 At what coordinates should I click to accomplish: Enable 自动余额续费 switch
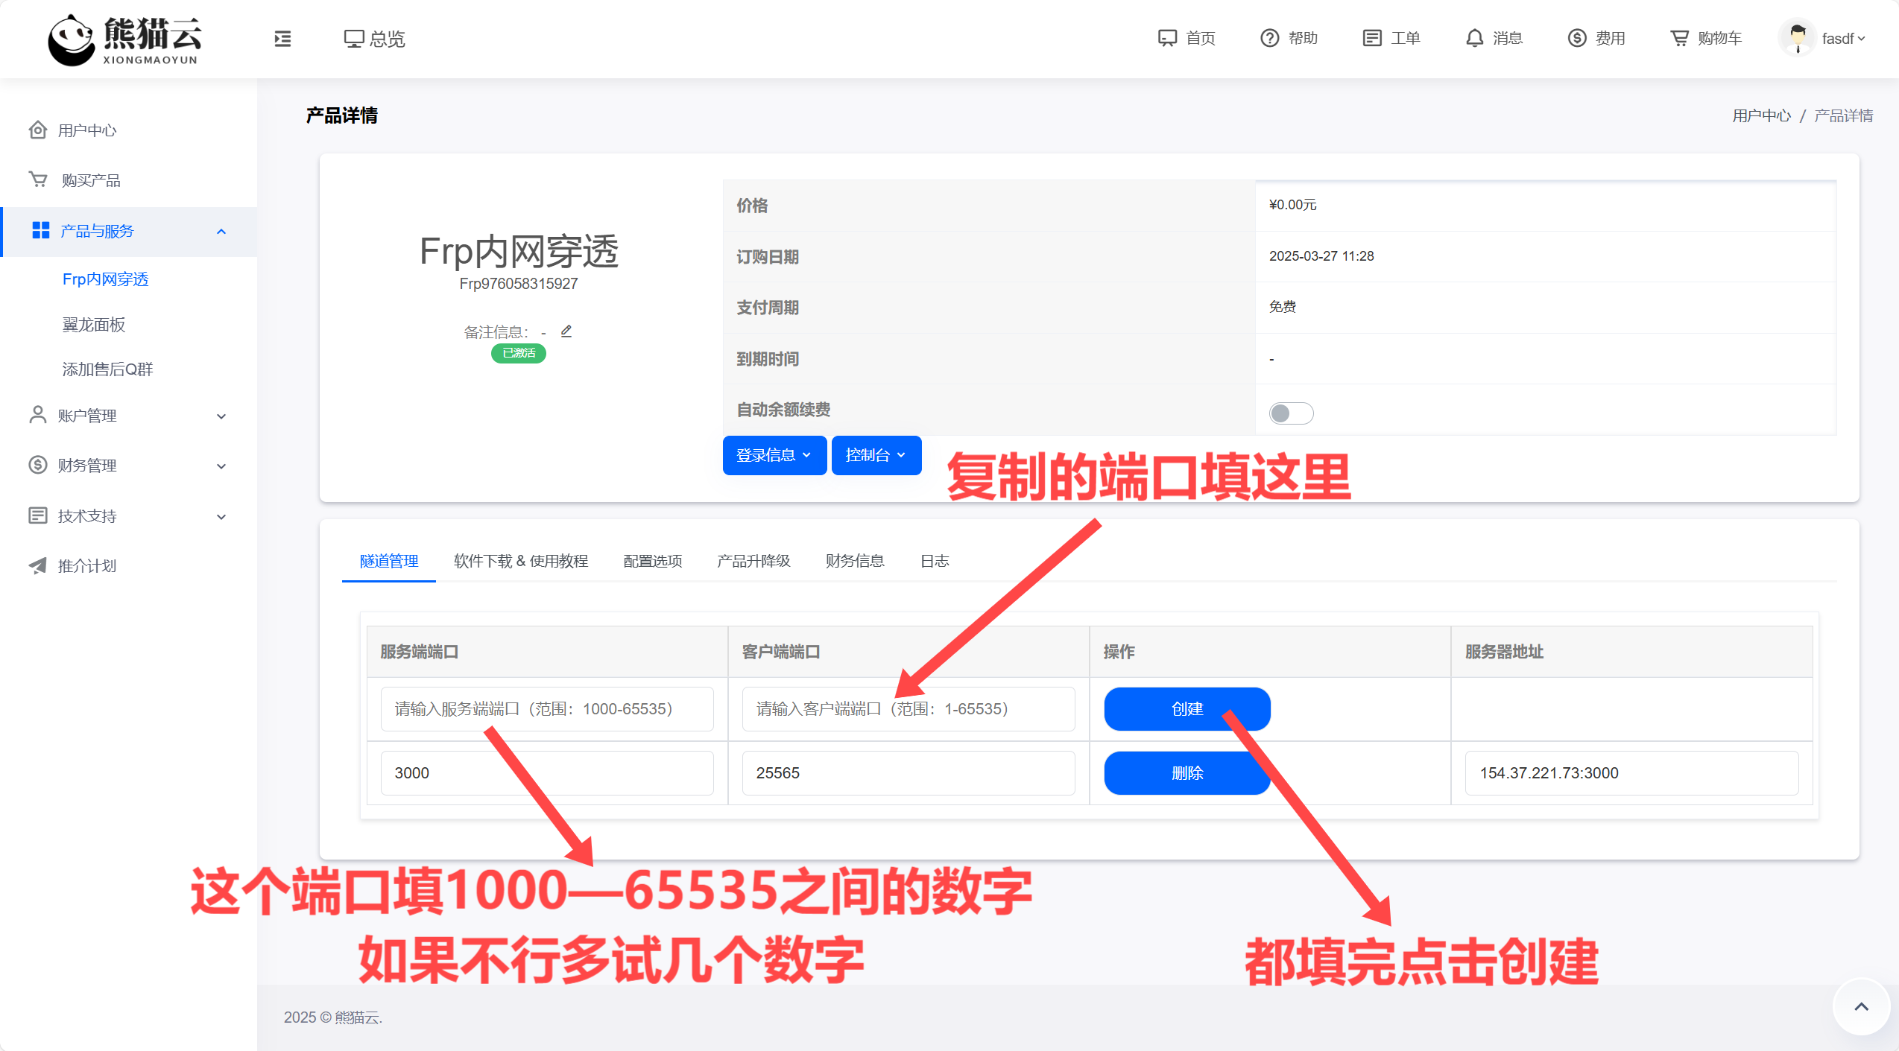point(1290,413)
